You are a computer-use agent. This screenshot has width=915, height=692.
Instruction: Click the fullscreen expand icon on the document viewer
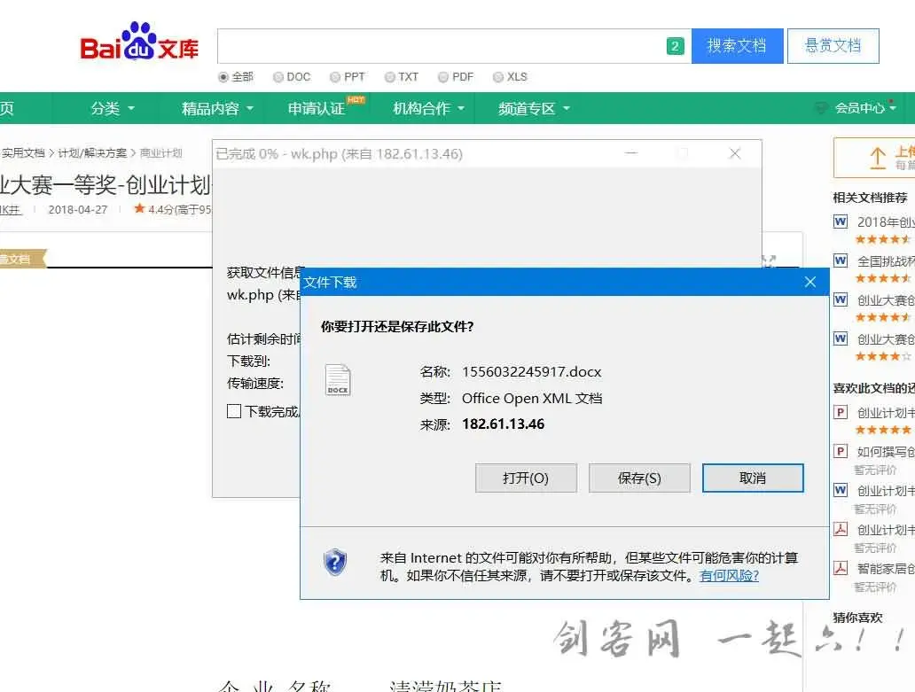click(x=769, y=260)
